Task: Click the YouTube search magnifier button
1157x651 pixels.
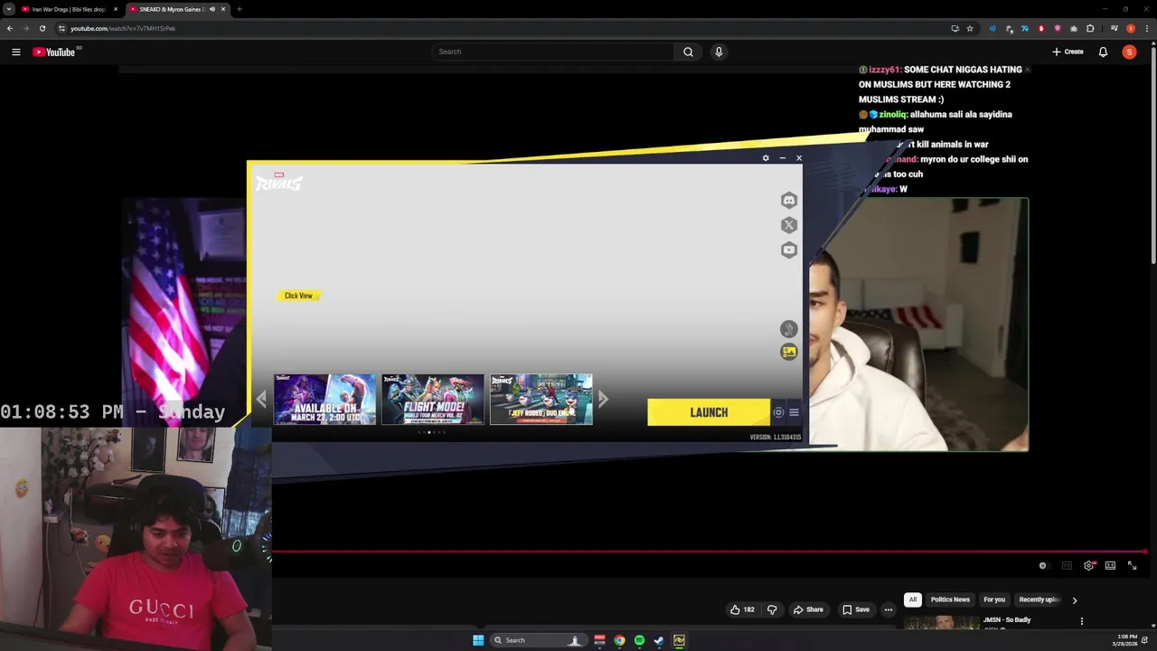Action: point(688,52)
